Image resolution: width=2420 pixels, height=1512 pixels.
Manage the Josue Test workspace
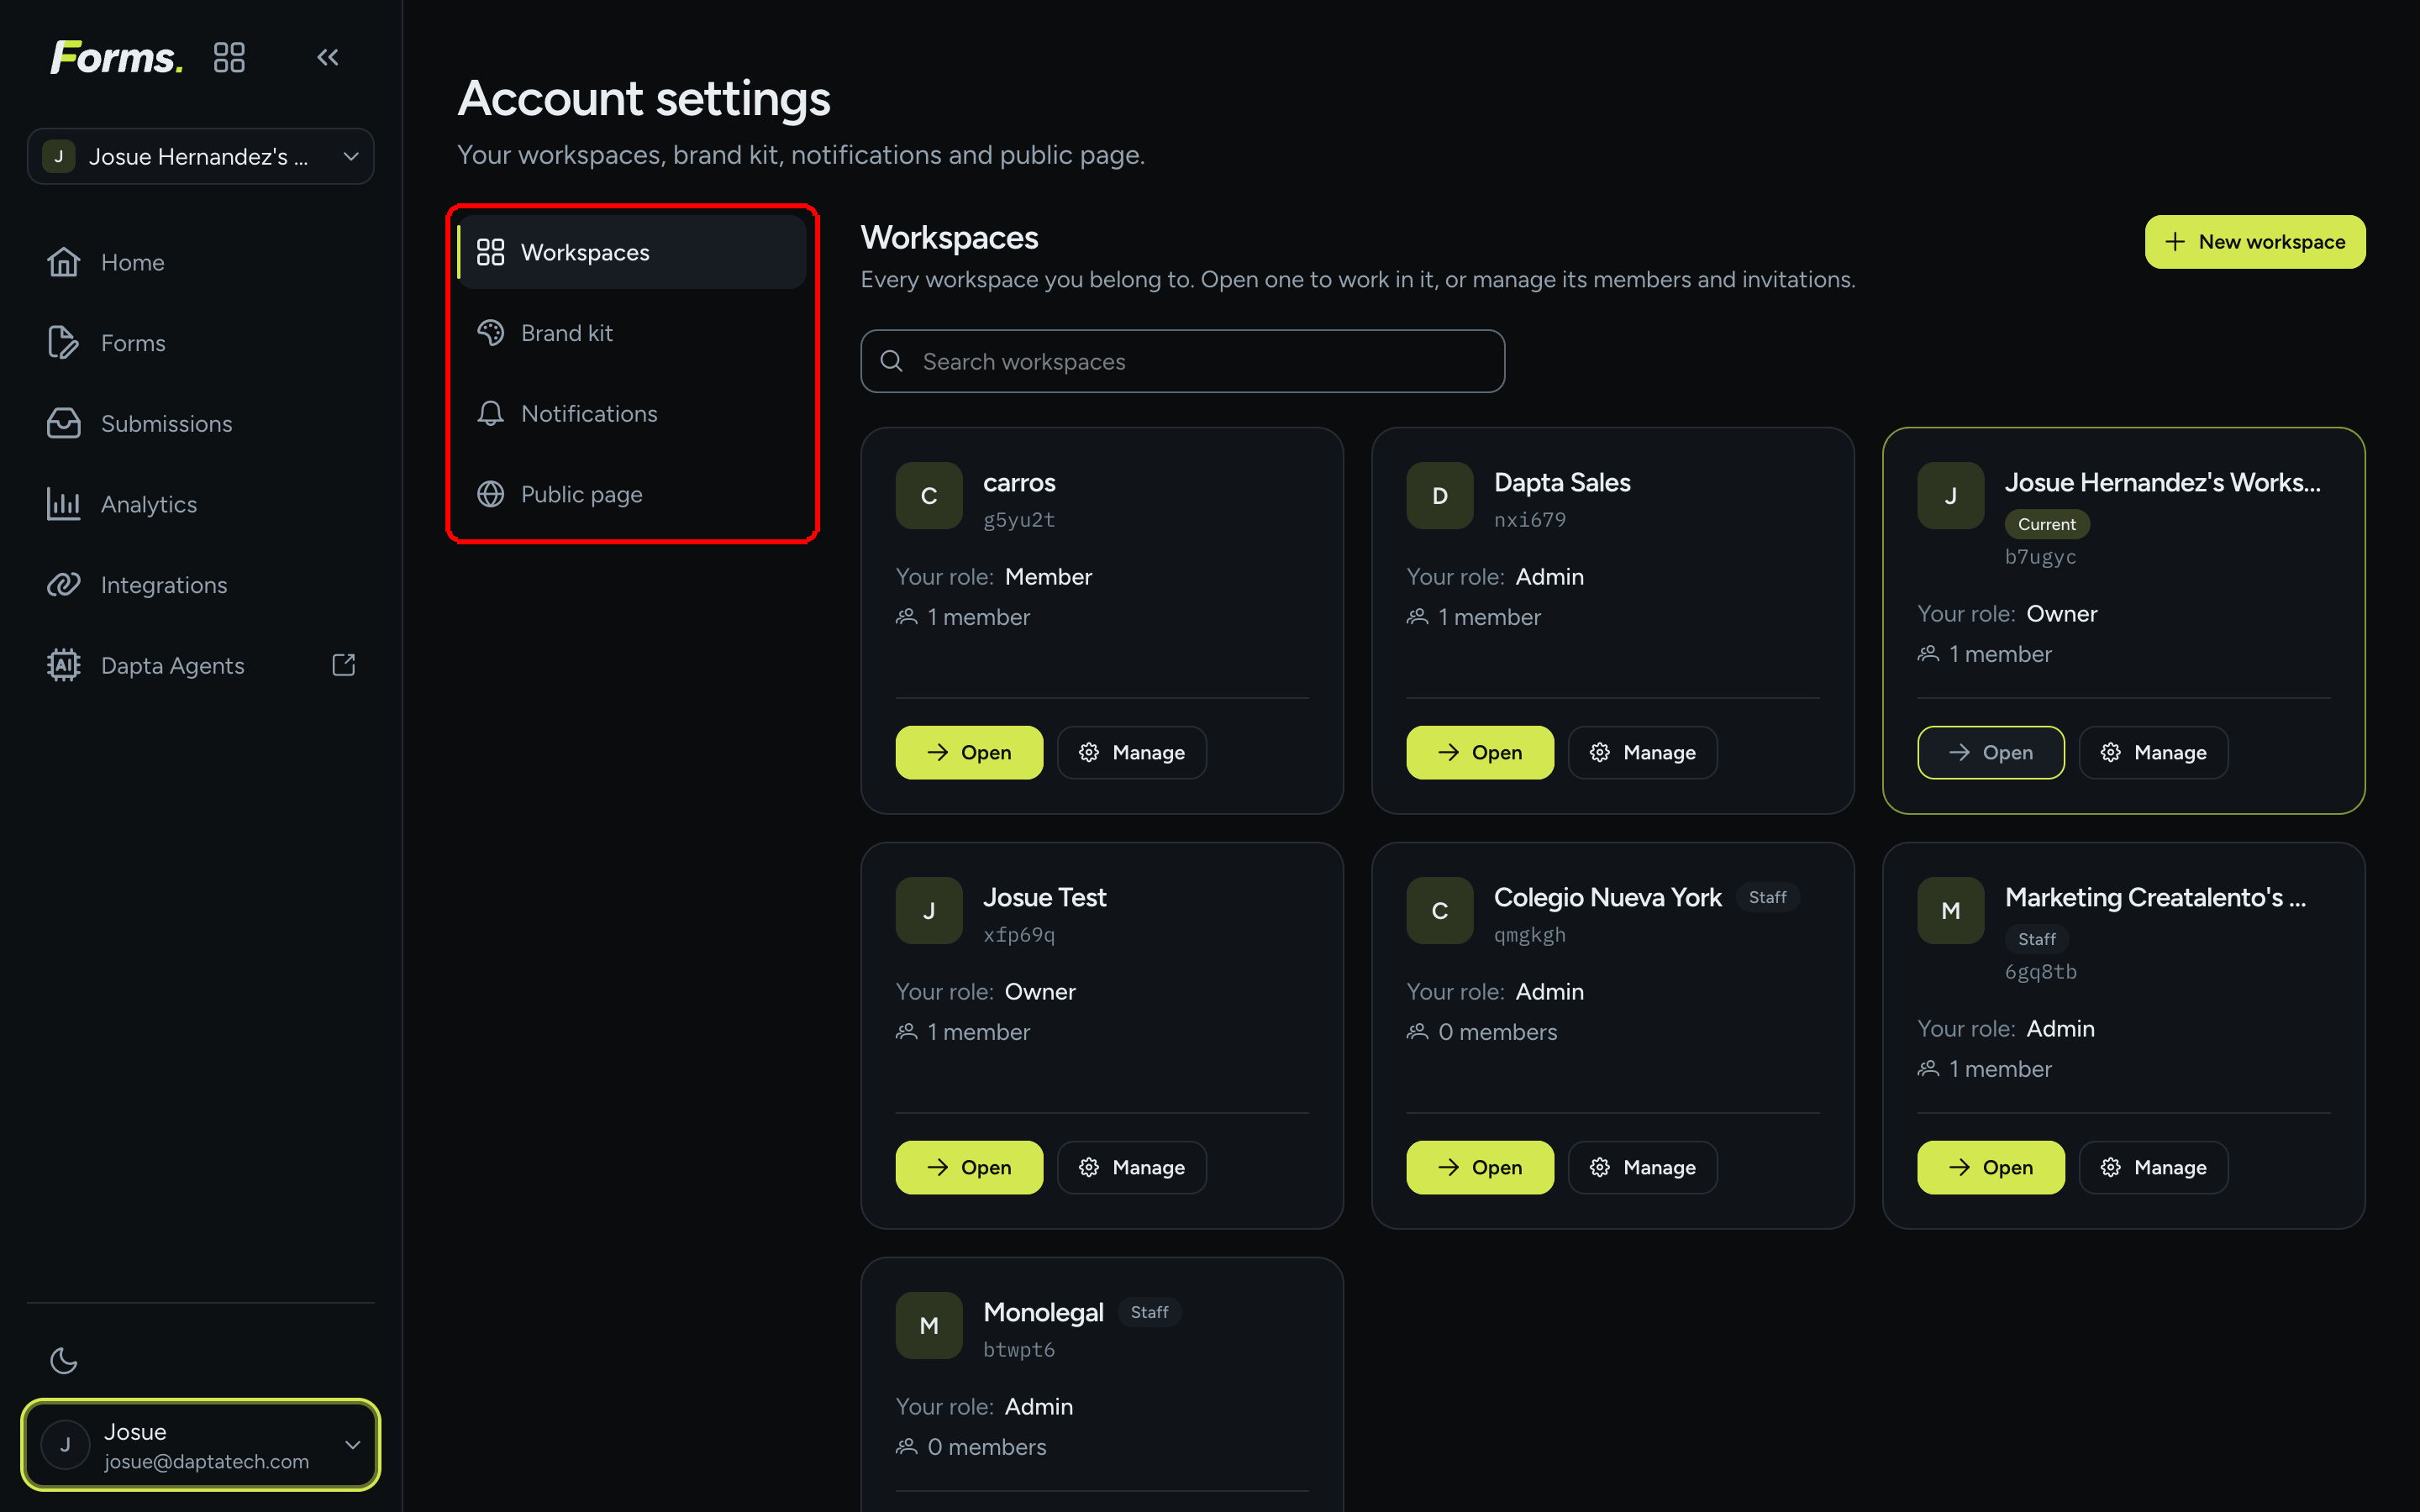pos(1132,1167)
